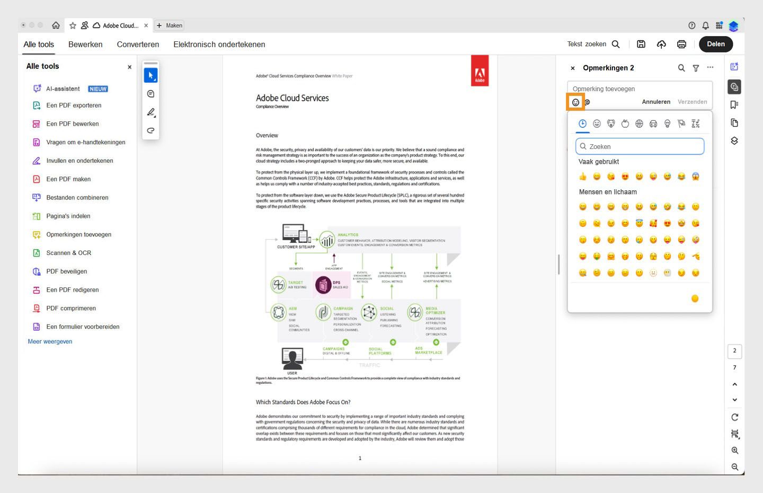The image size is (763, 493).
Task: Open Bestanden combineren
Action: (x=77, y=198)
